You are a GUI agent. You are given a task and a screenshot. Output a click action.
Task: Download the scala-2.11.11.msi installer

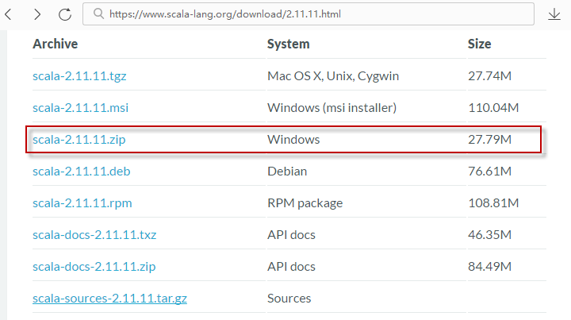tap(79, 107)
